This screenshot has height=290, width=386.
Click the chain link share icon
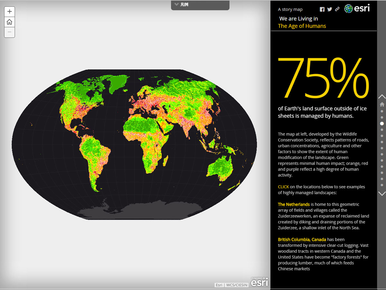337,9
